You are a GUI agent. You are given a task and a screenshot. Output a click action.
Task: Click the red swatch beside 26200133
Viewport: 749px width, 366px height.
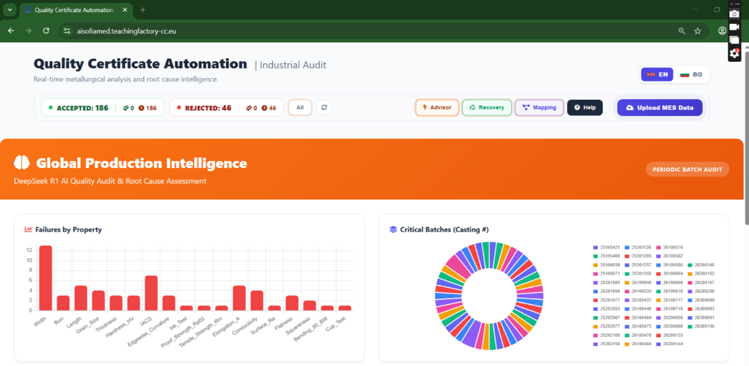pyautogui.click(x=658, y=335)
